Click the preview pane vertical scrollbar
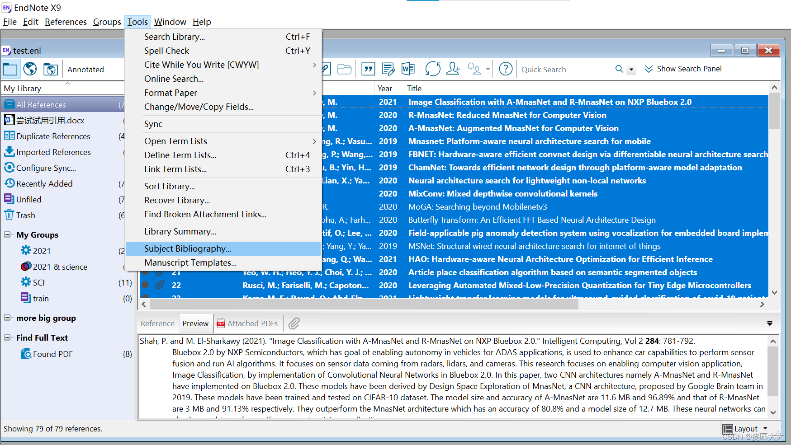Image resolution: width=791 pixels, height=445 pixels. click(x=773, y=371)
